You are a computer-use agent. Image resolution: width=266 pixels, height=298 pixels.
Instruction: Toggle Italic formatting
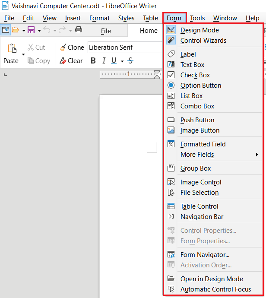pyautogui.click(x=104, y=61)
